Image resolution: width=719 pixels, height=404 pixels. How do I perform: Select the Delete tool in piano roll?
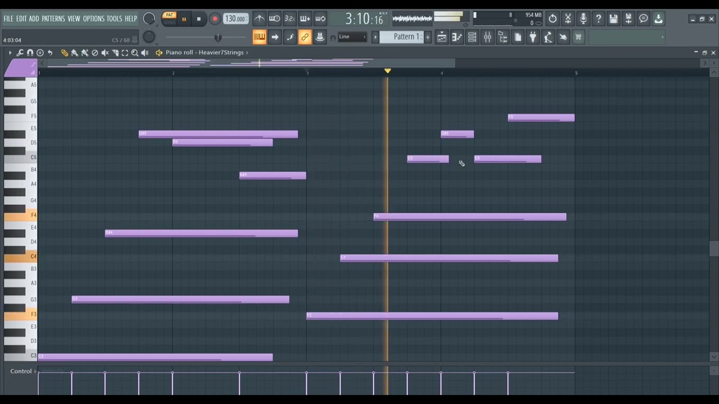95,52
